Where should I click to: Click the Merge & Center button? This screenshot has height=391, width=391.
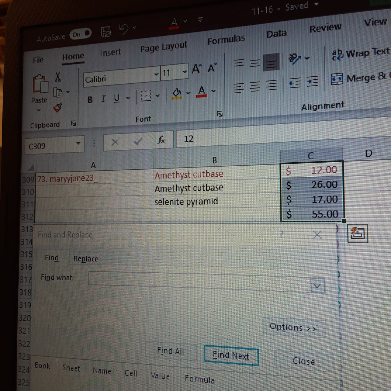tap(361, 78)
